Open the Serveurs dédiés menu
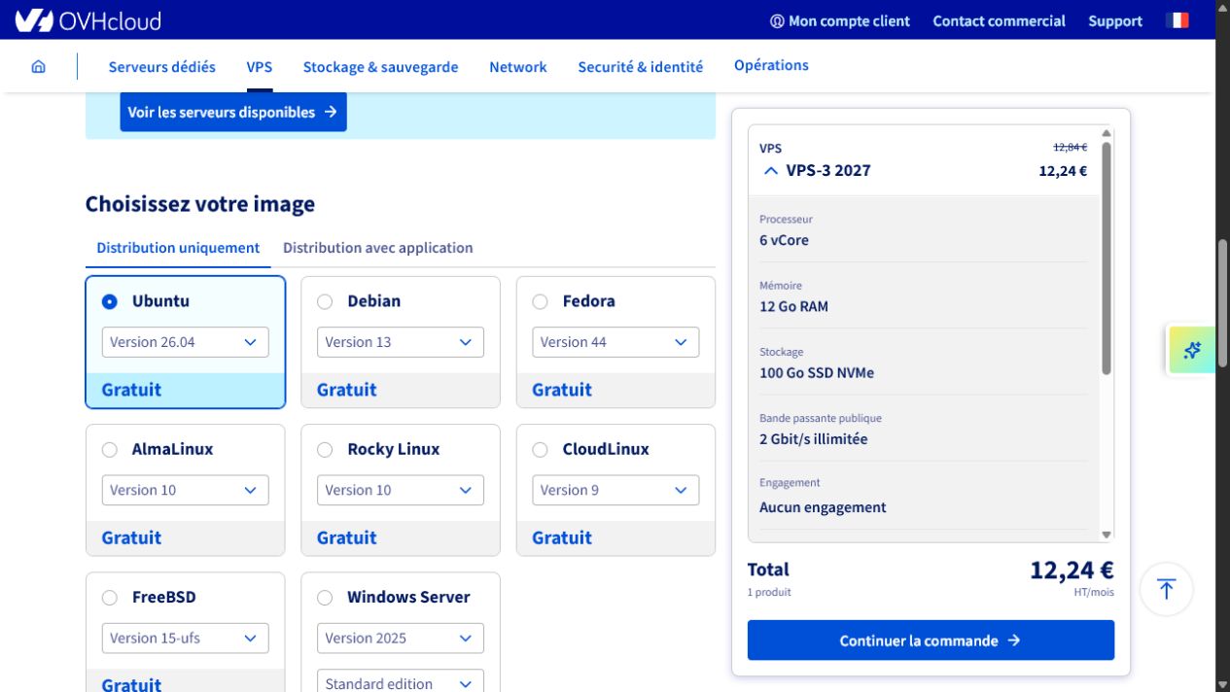The width and height of the screenshot is (1230, 692). (162, 67)
